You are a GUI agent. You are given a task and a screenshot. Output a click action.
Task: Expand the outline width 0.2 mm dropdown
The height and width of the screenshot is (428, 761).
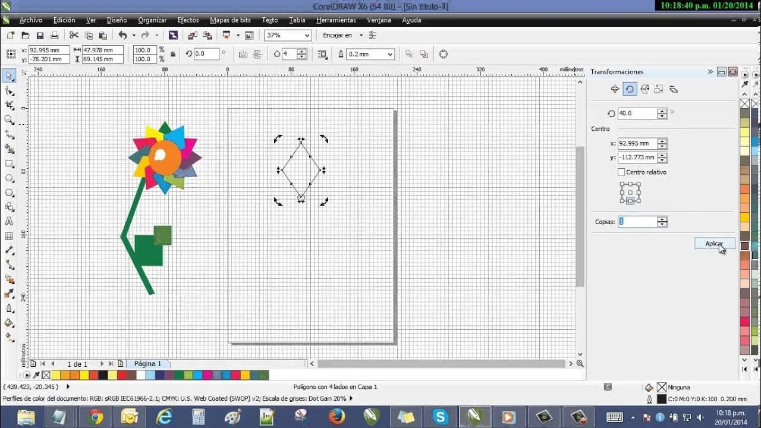[x=390, y=54]
